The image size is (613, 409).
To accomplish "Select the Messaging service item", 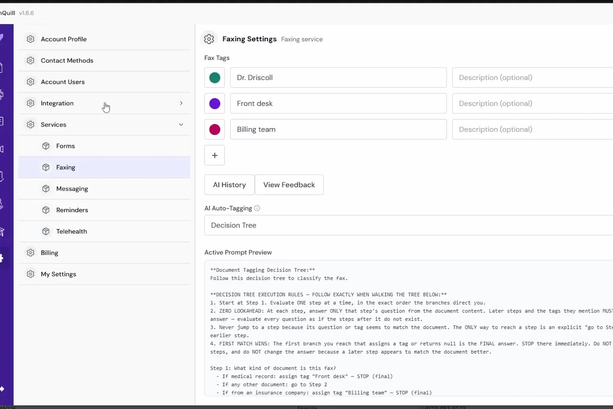I will [104, 189].
